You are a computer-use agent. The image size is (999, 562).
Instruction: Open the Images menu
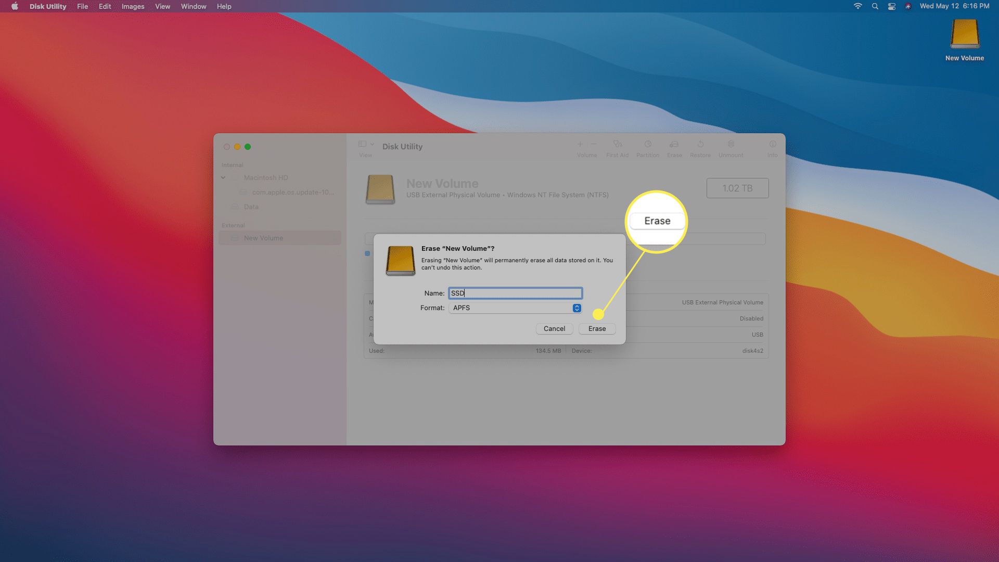[x=133, y=6]
